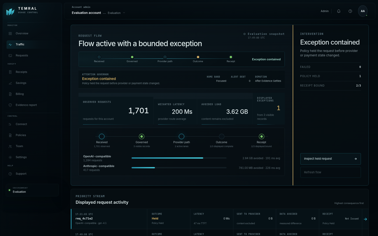Image resolution: width=378 pixels, height=236 pixels.
Task: Click the 47 ms TTFT latency detail
Action: pyautogui.click(x=200, y=223)
